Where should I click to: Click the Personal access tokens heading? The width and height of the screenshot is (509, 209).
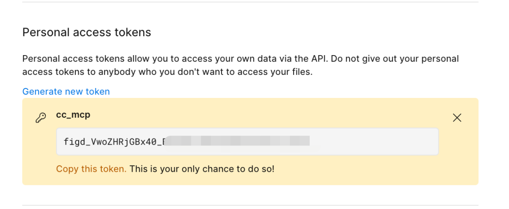click(87, 32)
